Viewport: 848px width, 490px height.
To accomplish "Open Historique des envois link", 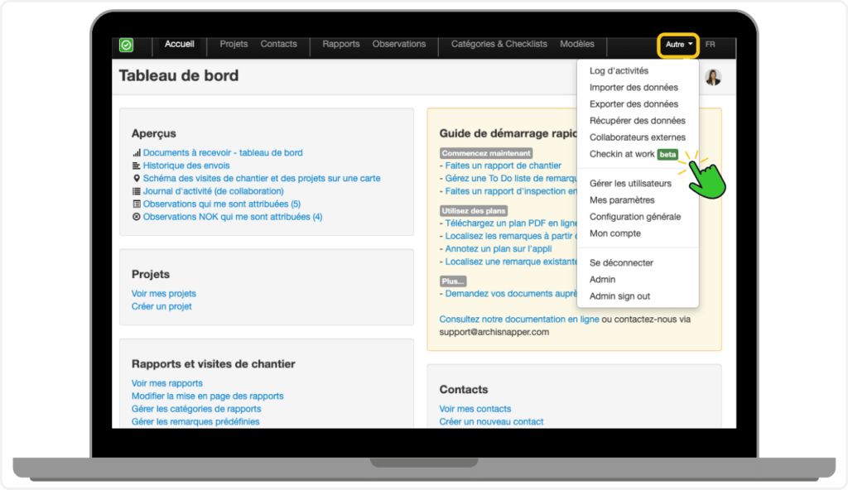I will coord(186,166).
